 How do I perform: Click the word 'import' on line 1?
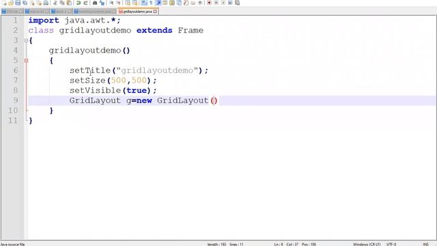(x=44, y=20)
